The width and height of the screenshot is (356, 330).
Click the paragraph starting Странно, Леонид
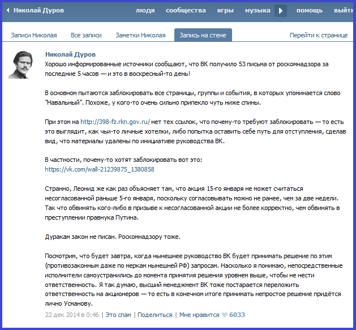click(192, 203)
